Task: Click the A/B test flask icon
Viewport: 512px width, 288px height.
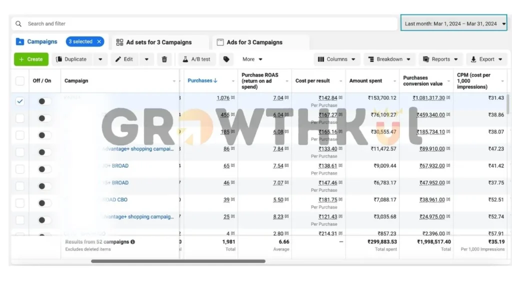Action: [x=185, y=59]
